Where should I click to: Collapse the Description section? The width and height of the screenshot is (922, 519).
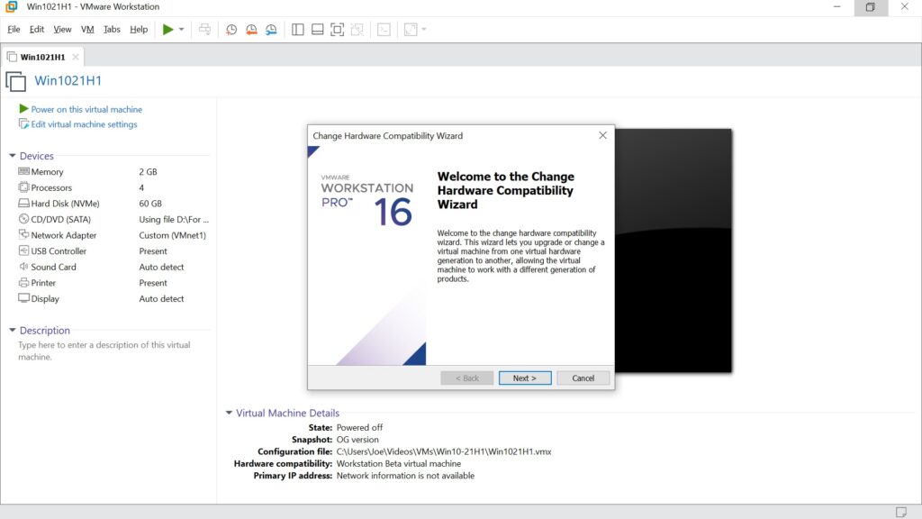pos(13,331)
